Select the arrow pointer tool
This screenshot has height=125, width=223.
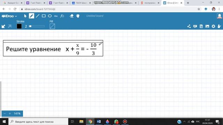pos(25,16)
